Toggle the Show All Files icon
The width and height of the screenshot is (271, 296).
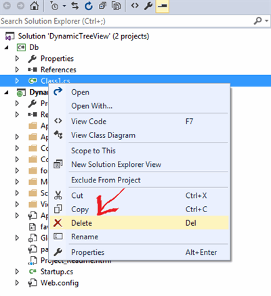point(116,6)
